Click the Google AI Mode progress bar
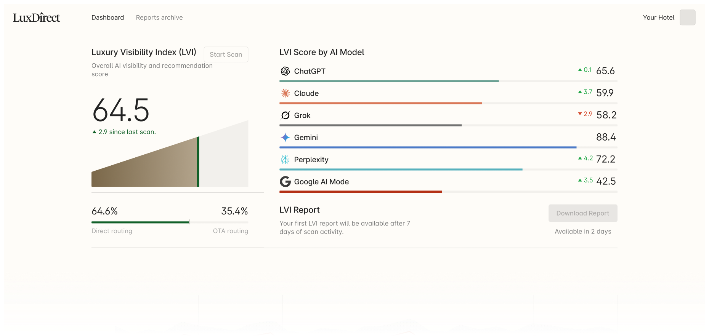Image resolution: width=709 pixels, height=336 pixels. [448, 192]
